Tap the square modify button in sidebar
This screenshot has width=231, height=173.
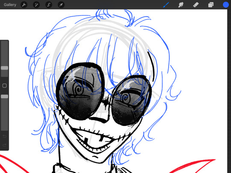point(4,85)
